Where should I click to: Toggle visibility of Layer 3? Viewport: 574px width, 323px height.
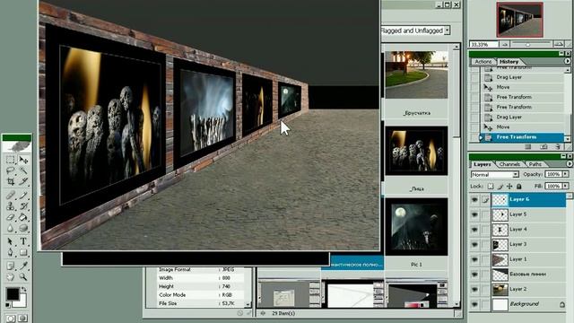(x=474, y=244)
